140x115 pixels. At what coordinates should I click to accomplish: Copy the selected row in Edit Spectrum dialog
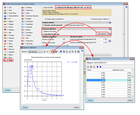[94, 67]
